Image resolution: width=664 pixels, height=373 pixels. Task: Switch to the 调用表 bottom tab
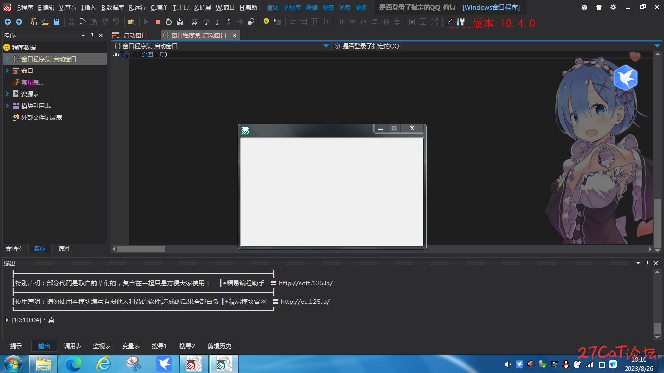[72, 346]
